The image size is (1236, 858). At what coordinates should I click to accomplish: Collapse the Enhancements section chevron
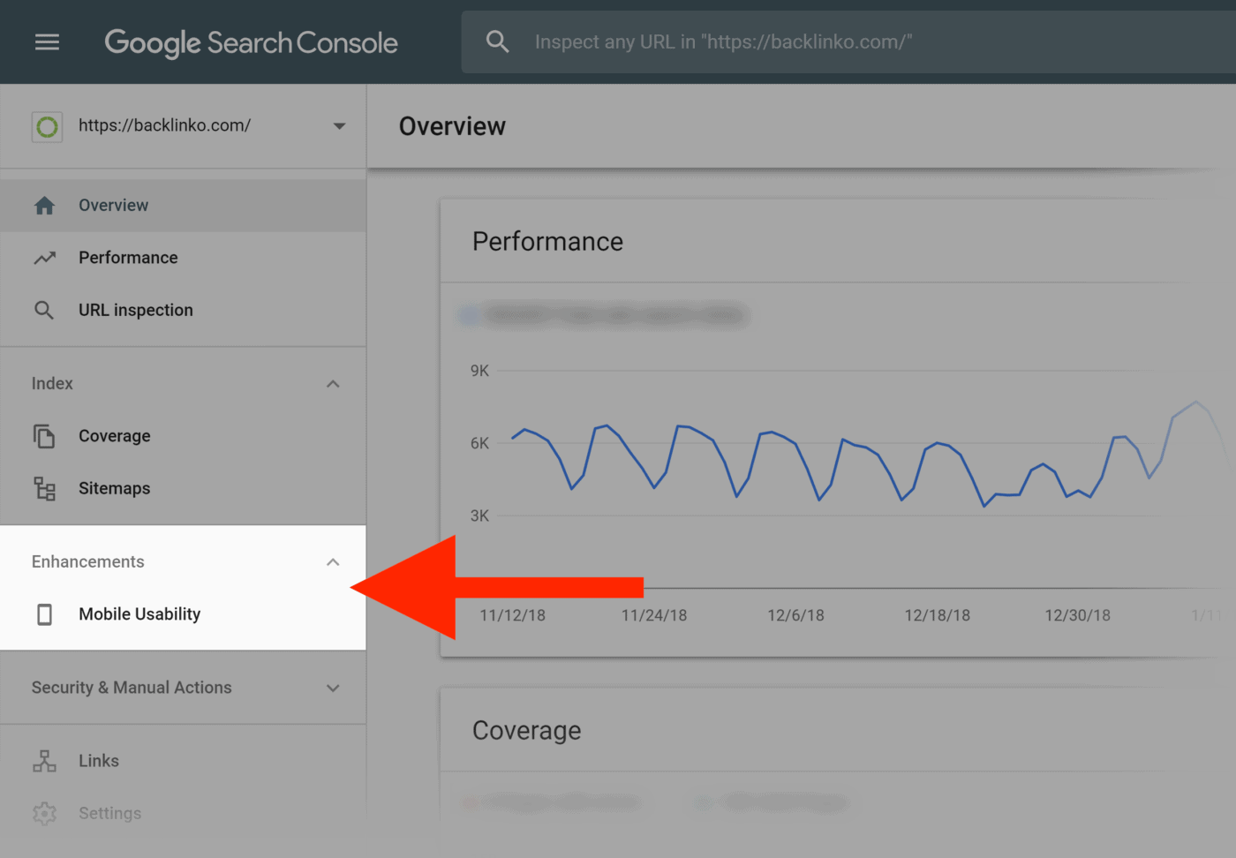[333, 562]
